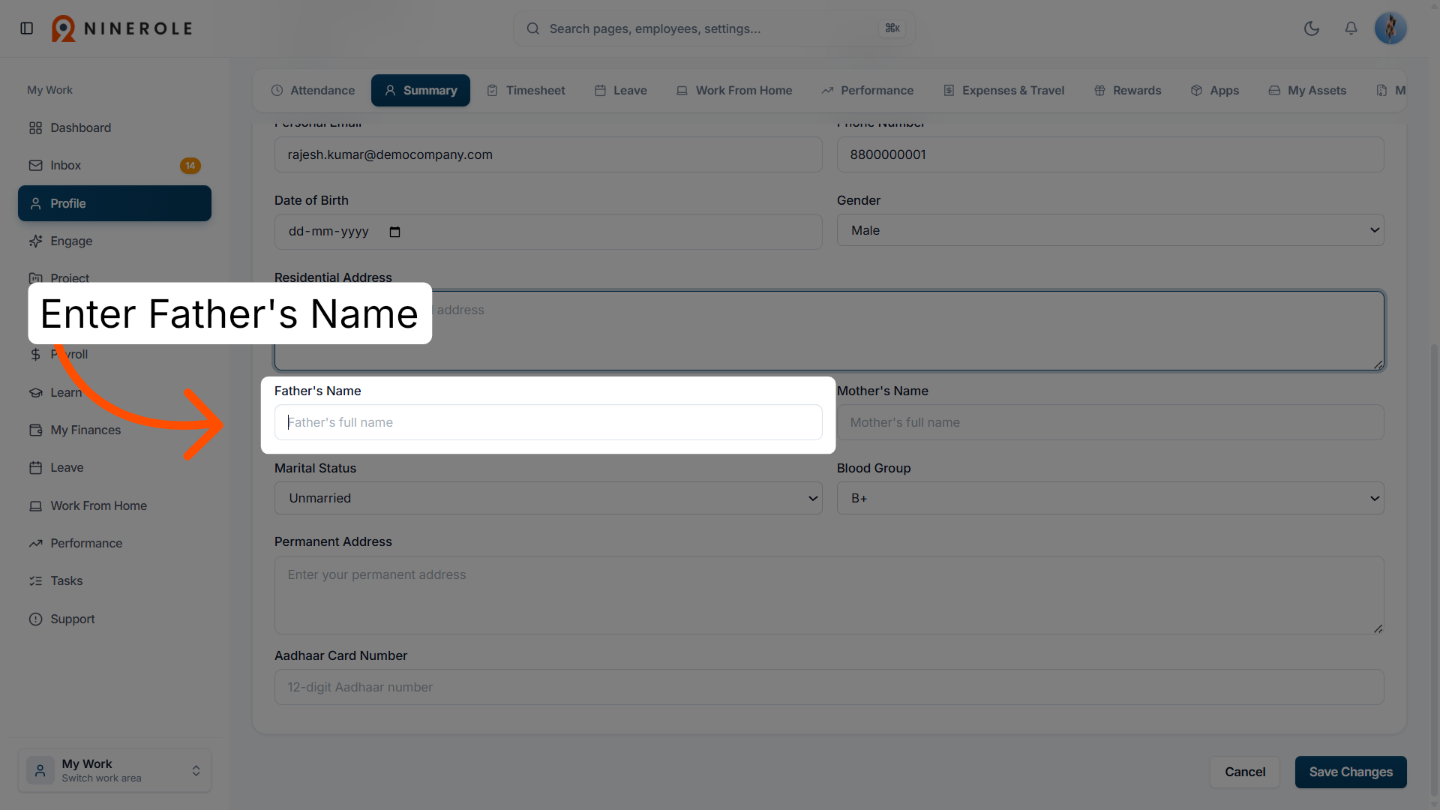Click the Inbox 14 badge
This screenshot has width=1440, height=810.
(x=190, y=166)
